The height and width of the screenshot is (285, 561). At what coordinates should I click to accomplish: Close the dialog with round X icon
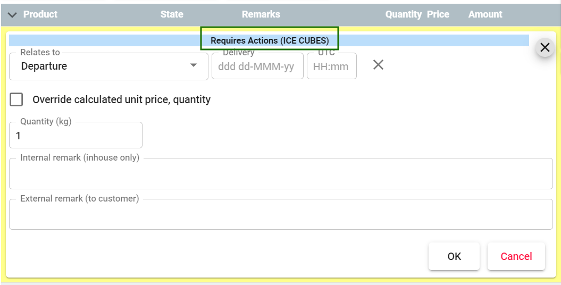545,47
